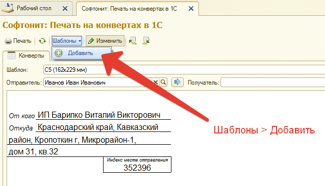Click the Печать printer toolbar button
The width and height of the screenshot is (325, 186).
18,41
